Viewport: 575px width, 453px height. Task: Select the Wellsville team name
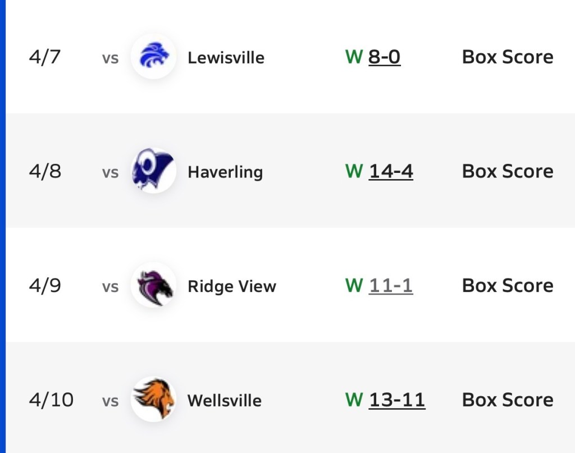[x=224, y=400]
